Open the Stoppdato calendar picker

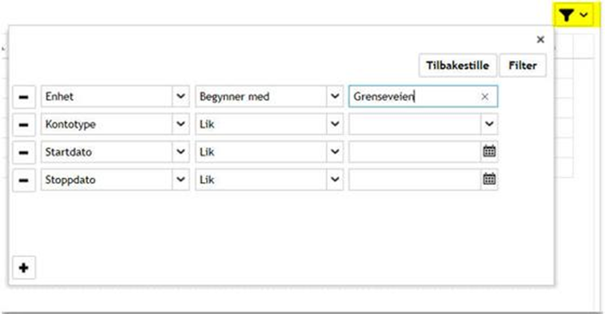[490, 179]
